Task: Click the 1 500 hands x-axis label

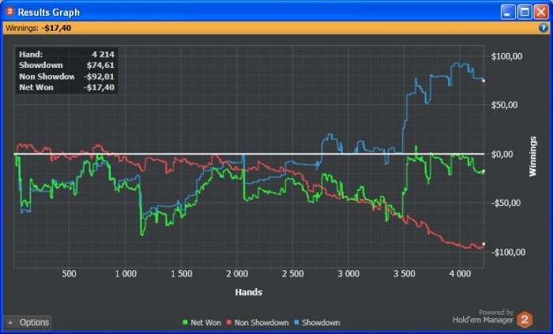Action: pyautogui.click(x=181, y=274)
